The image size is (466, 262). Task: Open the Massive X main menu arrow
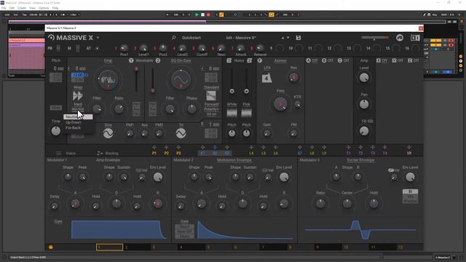pyautogui.click(x=98, y=38)
